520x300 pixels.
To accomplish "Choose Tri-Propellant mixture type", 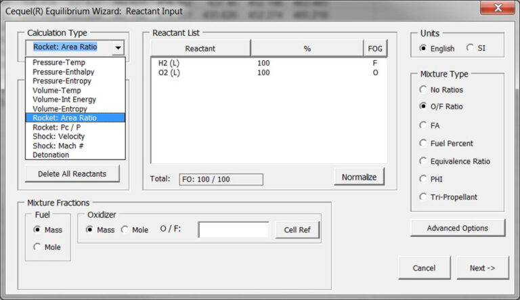I will click(x=448, y=197).
